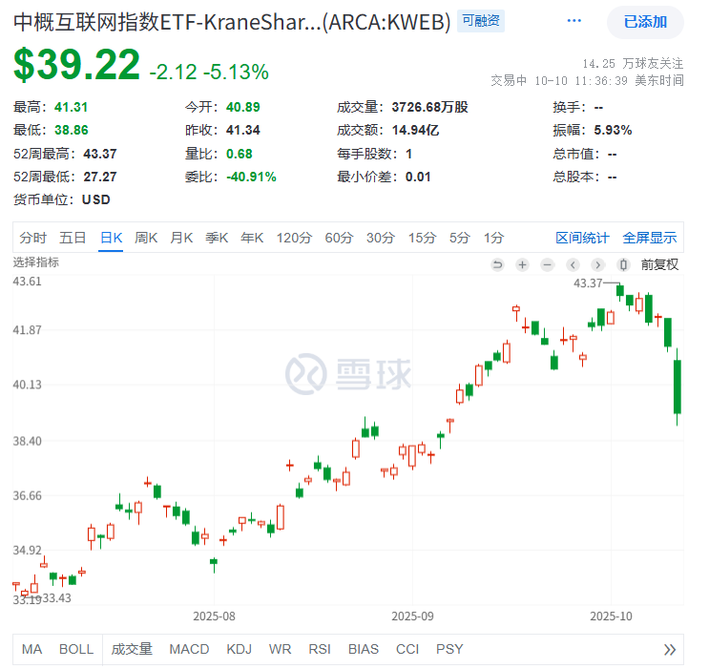Select the 年K yearly chart tab

pyautogui.click(x=252, y=238)
